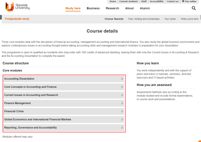Go to Home in top bar
This screenshot has height=142, width=201.
113,1
